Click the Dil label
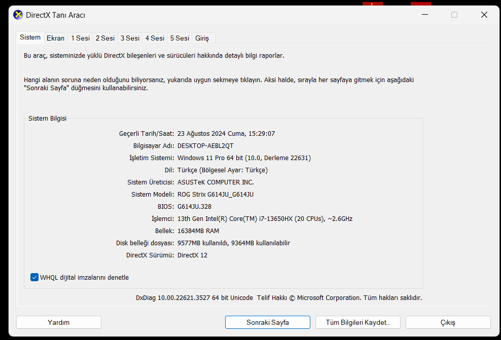Viewport: 501px width, 340px height. (170, 170)
